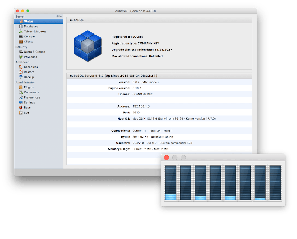Click the fifth CPU meter bar
Screen dimensions: 297x239
point(230,183)
